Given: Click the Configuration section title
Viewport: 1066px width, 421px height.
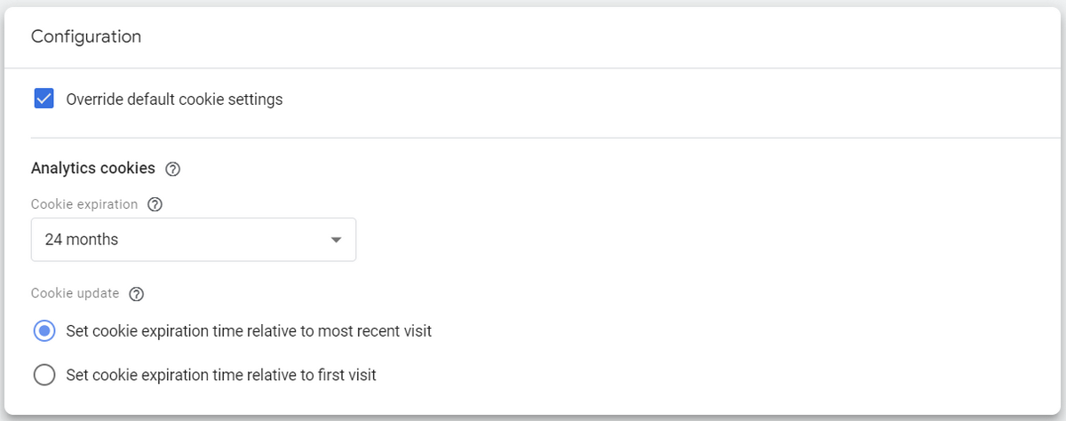Looking at the screenshot, I should (x=86, y=36).
